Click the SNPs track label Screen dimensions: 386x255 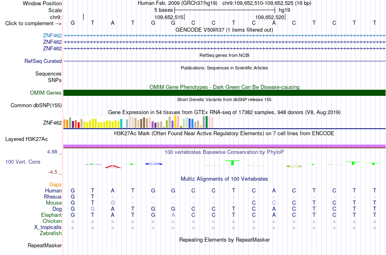pos(55,80)
